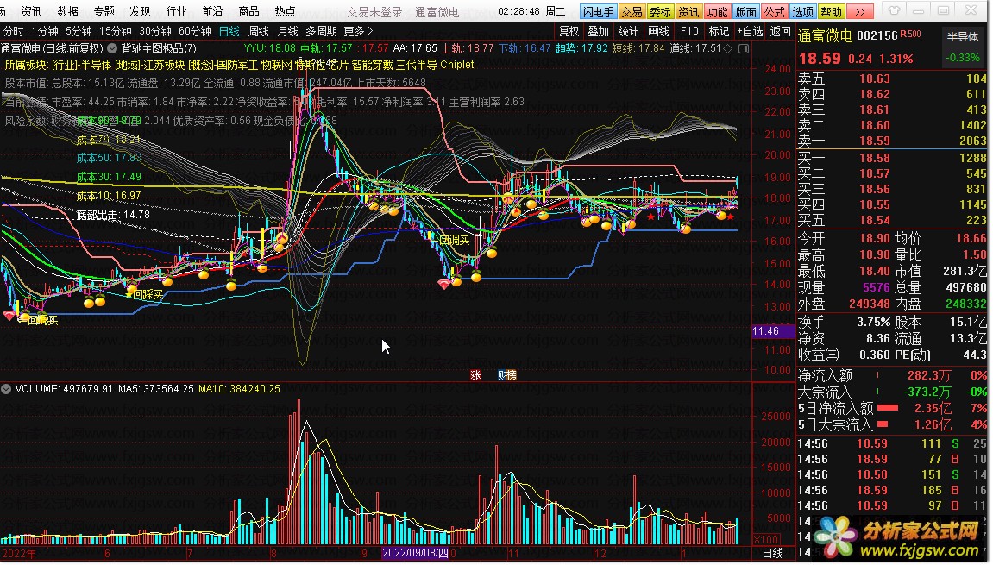
Task: Open the 专题 menu
Action: point(104,11)
